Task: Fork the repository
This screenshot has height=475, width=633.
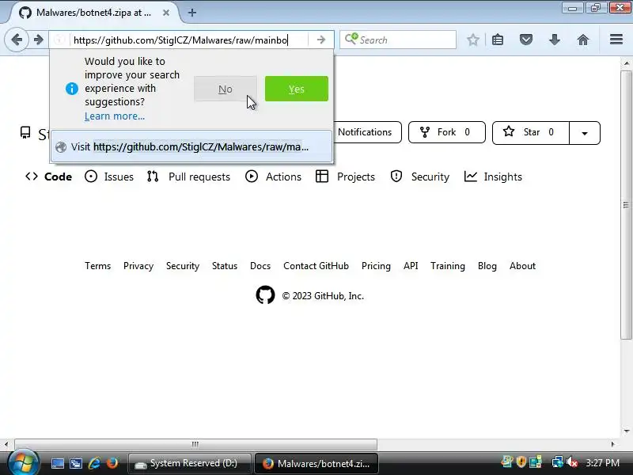Action: 446,132
